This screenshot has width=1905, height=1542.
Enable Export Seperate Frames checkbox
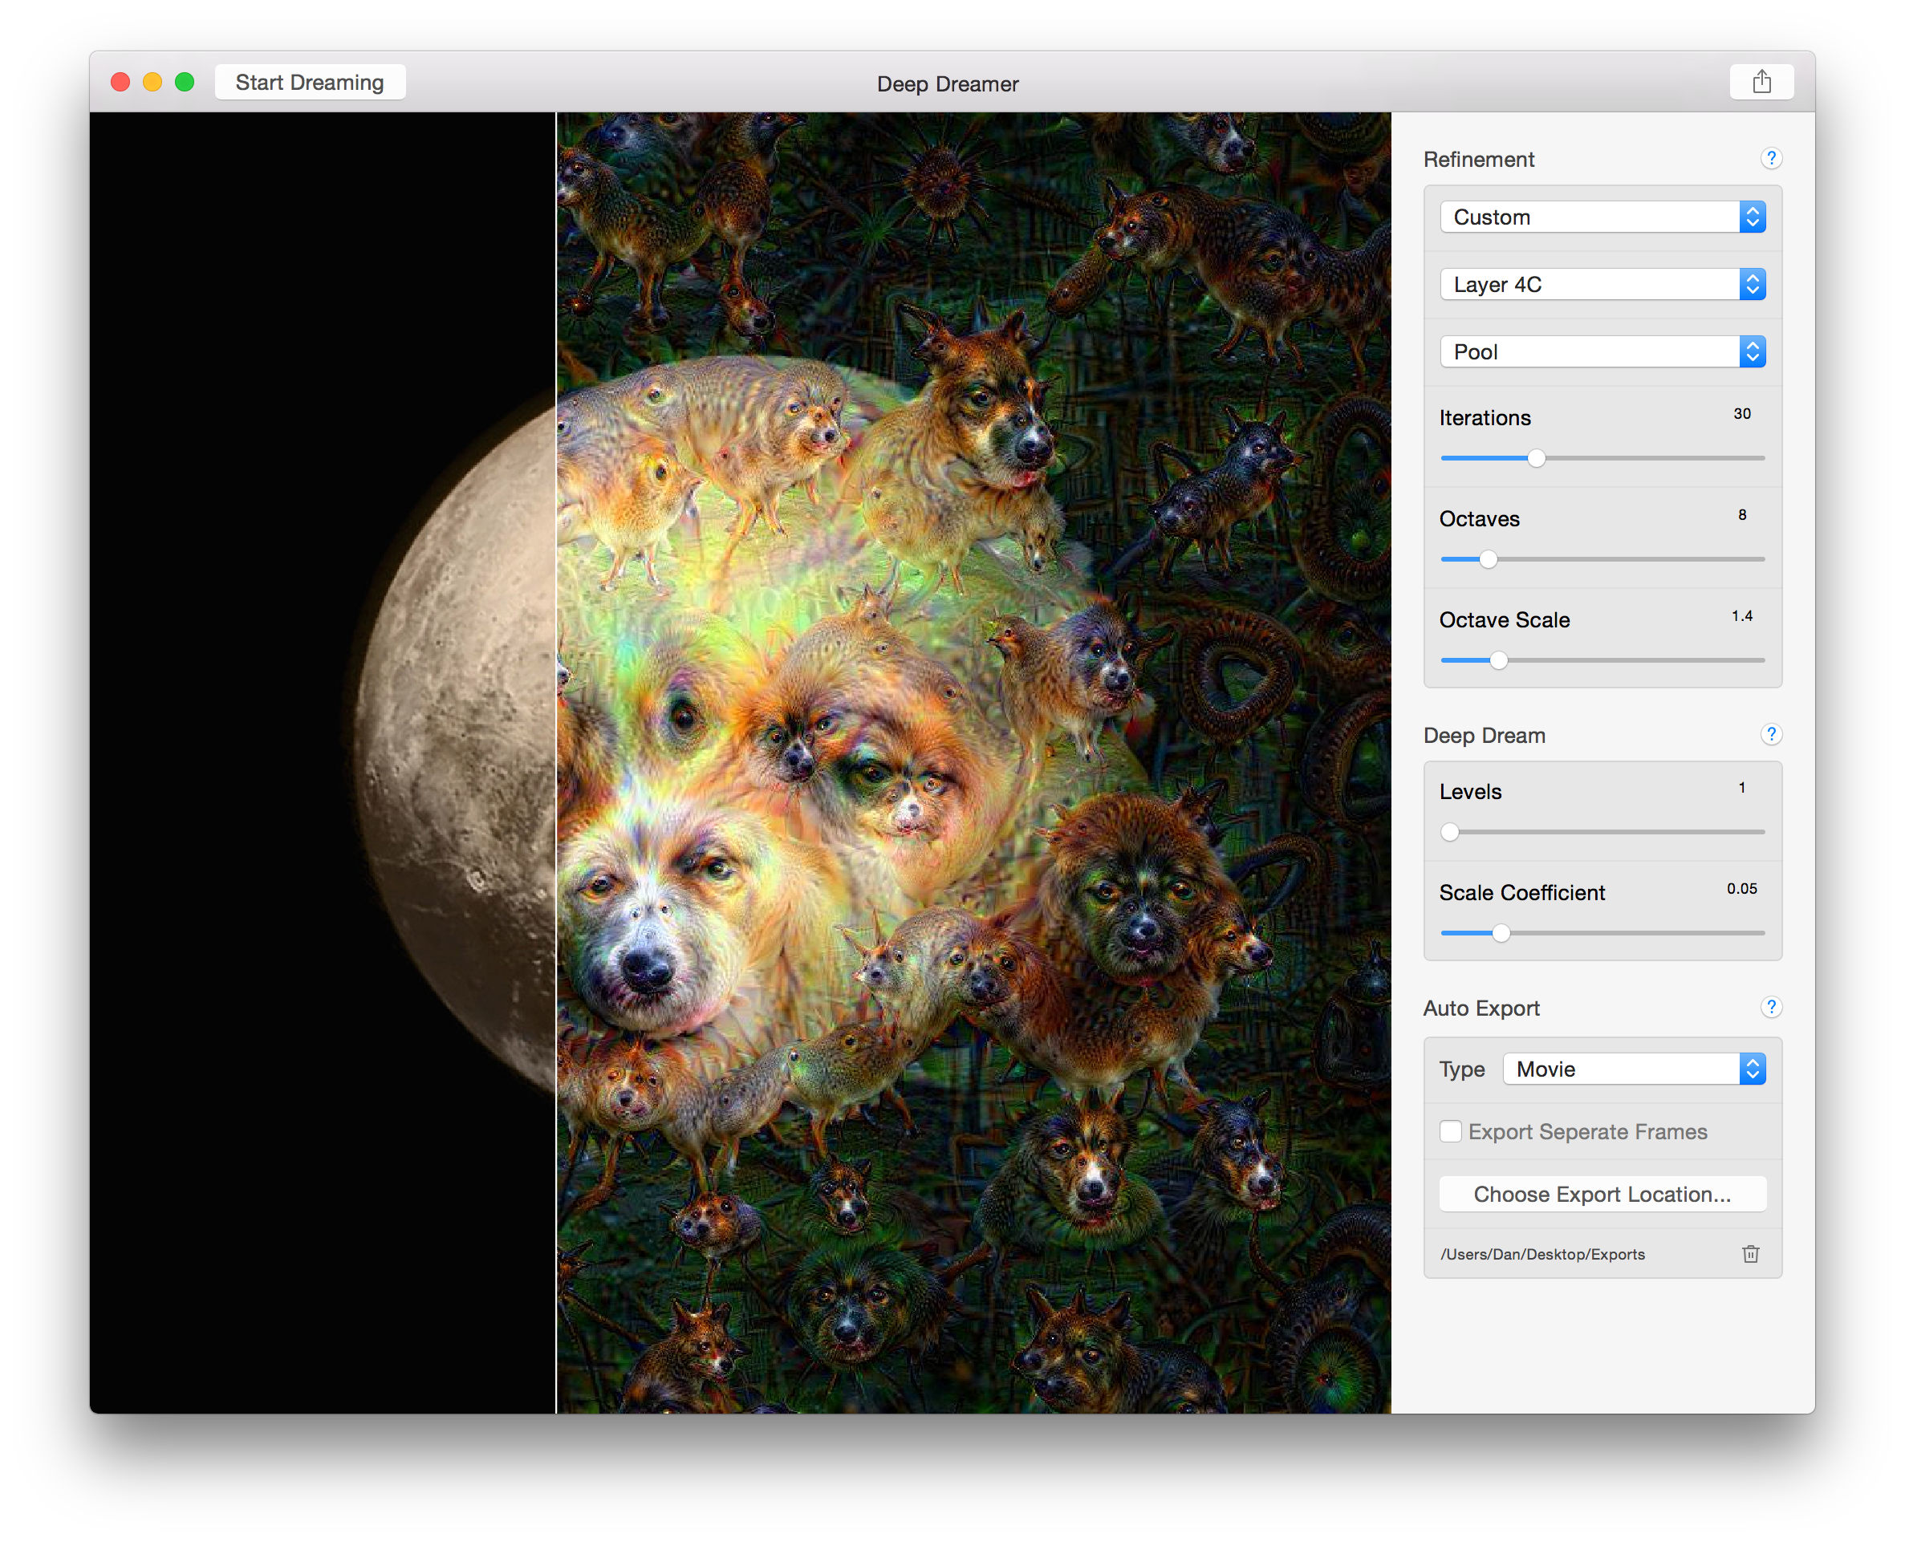point(1450,1130)
